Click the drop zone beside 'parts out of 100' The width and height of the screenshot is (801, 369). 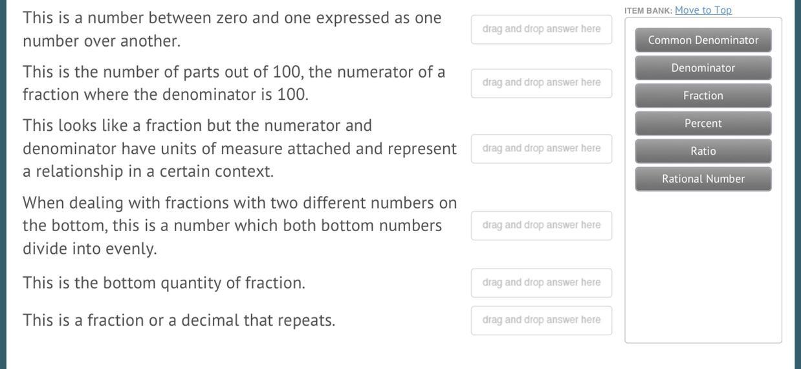point(542,83)
